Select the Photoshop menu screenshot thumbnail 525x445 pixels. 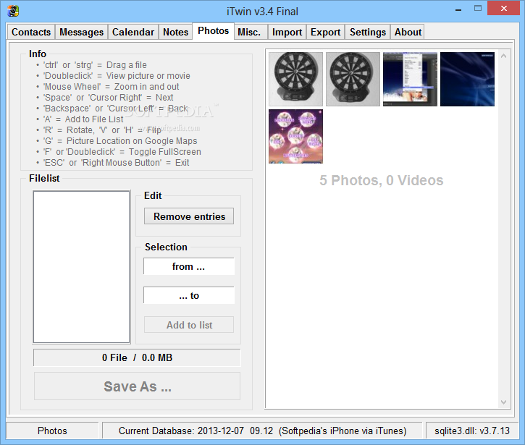tap(410, 79)
